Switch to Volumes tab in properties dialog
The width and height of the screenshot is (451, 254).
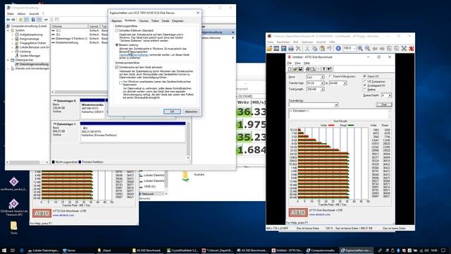tap(143, 20)
